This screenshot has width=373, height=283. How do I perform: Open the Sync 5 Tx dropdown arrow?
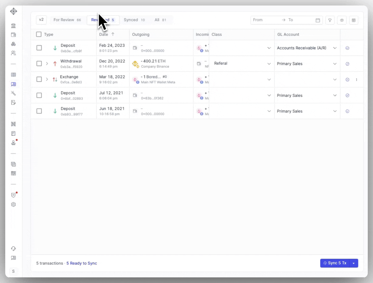[x=354, y=263]
